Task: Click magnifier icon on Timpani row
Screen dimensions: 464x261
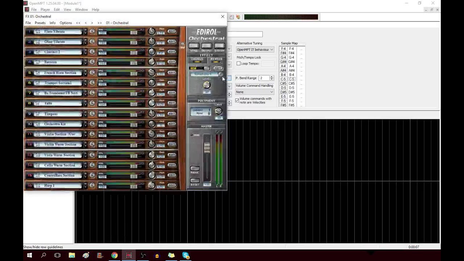Action: tap(92, 114)
